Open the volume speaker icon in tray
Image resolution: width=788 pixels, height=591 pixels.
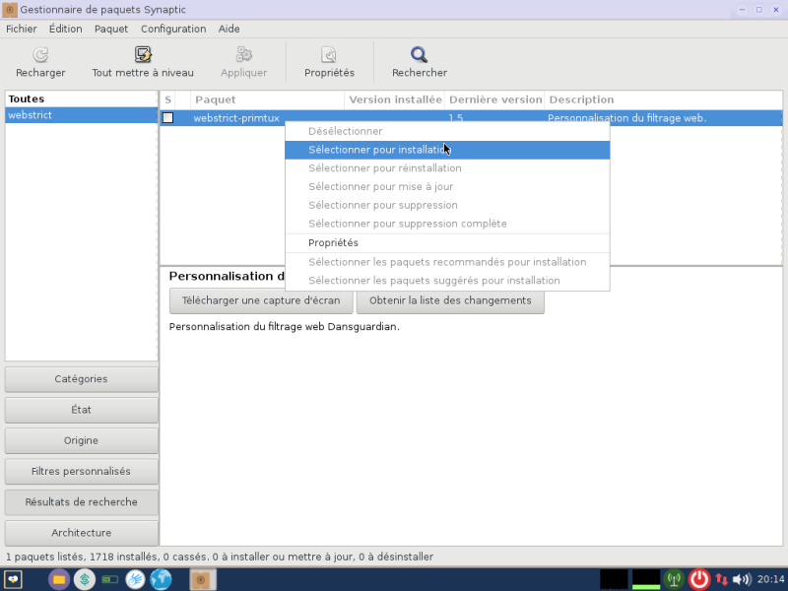(743, 579)
